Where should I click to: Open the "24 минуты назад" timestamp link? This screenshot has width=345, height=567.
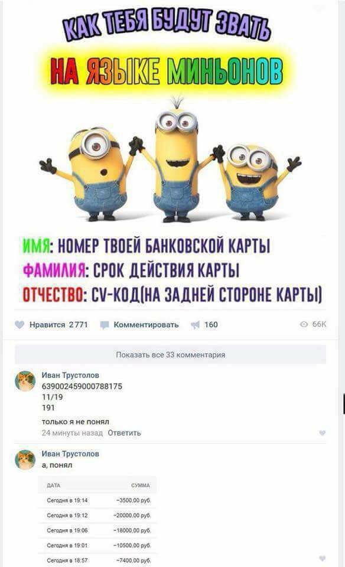coord(72,433)
